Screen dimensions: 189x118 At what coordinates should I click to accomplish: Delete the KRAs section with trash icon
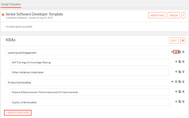tap(183, 40)
